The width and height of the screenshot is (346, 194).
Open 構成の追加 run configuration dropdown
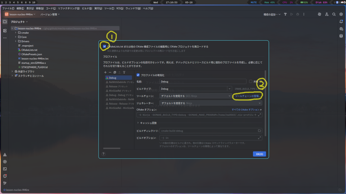272,14
